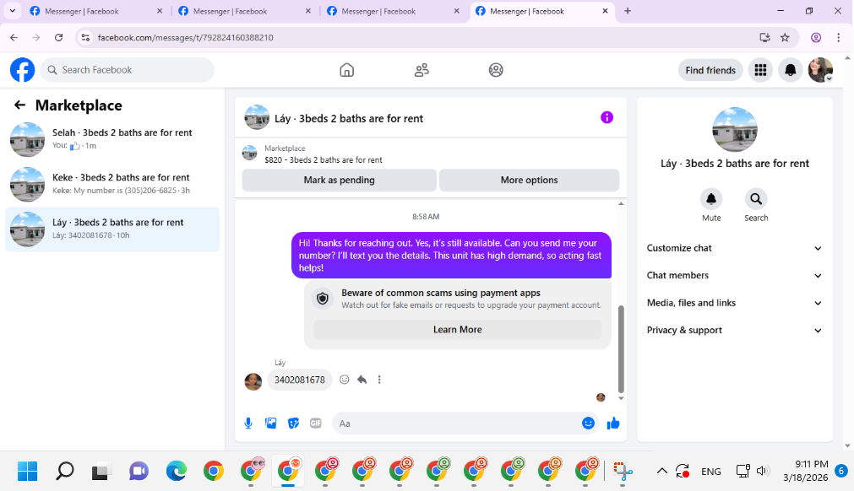Open the Selah conversation
The width and height of the screenshot is (854, 491).
(x=112, y=139)
